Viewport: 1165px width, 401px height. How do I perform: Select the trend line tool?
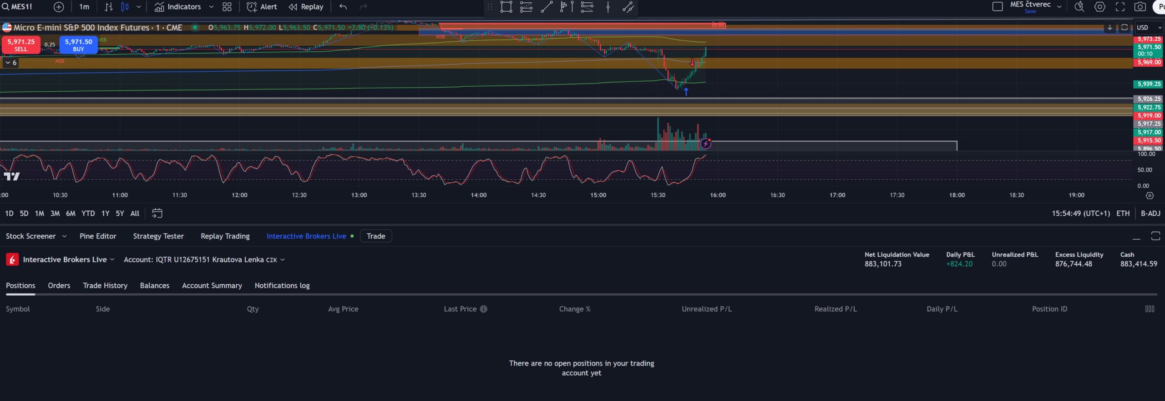click(x=547, y=7)
